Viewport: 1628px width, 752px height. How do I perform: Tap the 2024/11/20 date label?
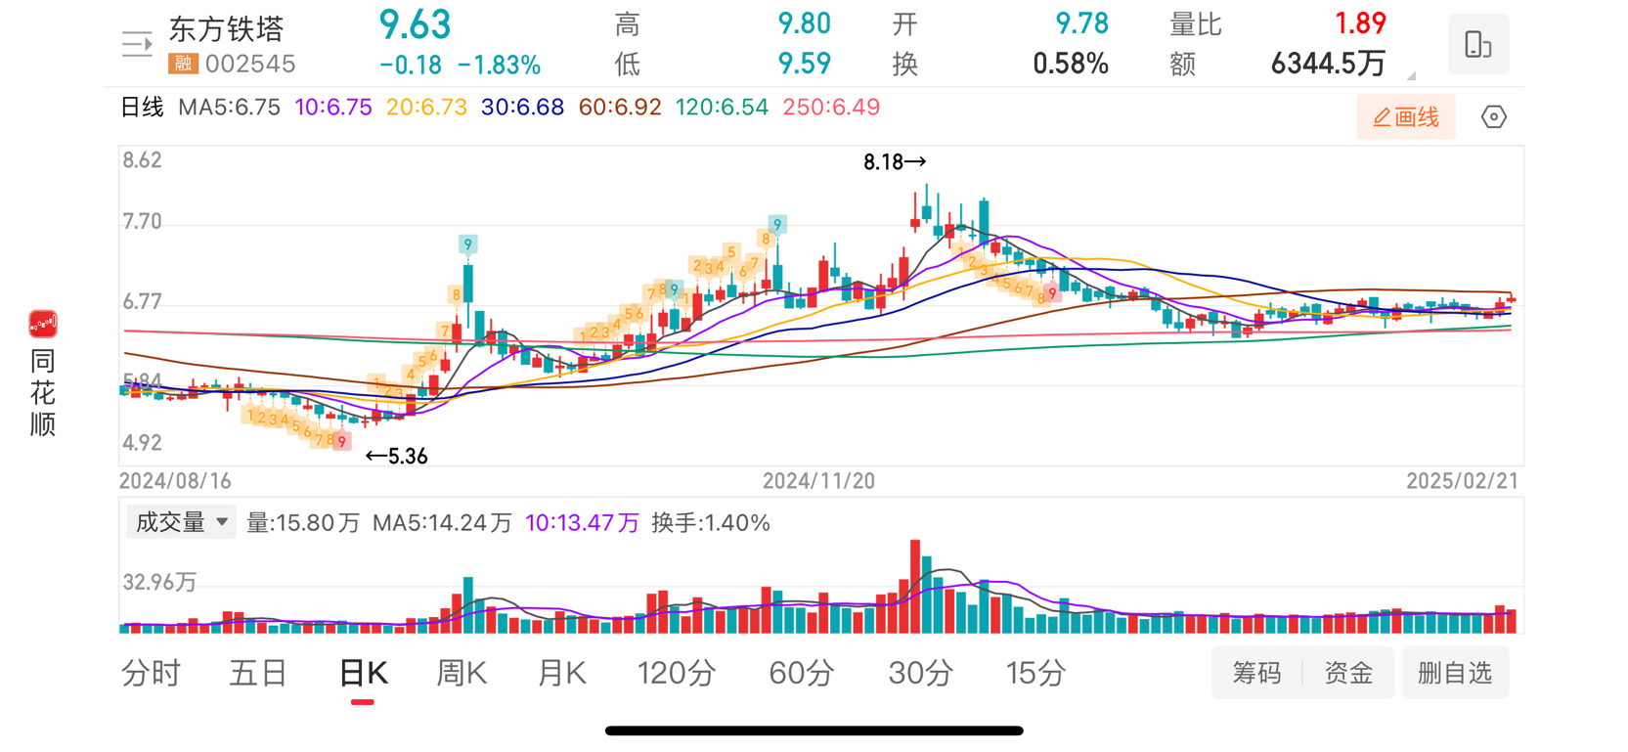pyautogui.click(x=818, y=481)
